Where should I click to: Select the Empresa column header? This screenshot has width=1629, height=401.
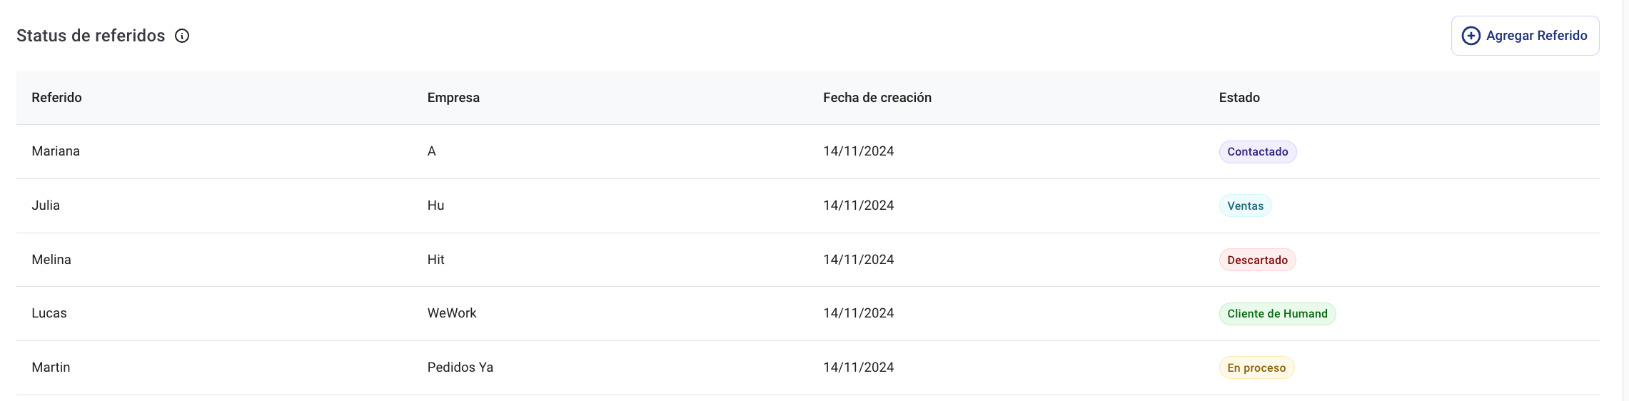click(x=453, y=98)
